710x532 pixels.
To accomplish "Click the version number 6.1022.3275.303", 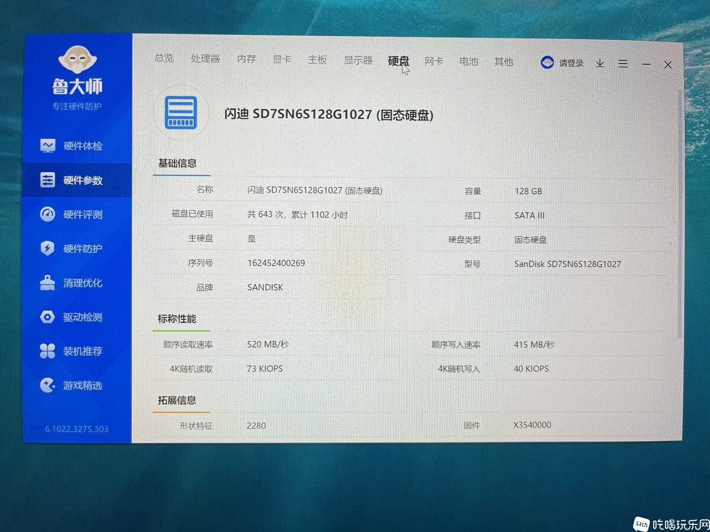I will point(77,429).
